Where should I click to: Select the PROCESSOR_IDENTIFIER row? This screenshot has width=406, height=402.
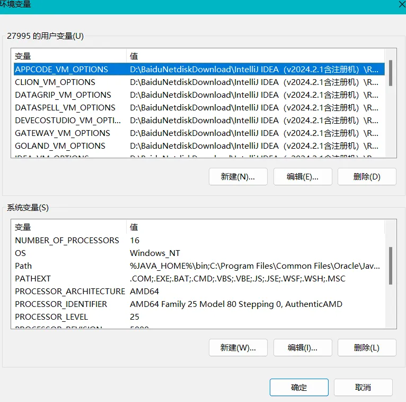point(61,304)
